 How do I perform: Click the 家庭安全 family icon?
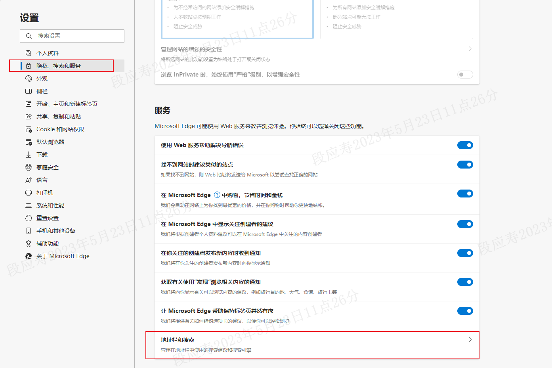(x=29, y=167)
